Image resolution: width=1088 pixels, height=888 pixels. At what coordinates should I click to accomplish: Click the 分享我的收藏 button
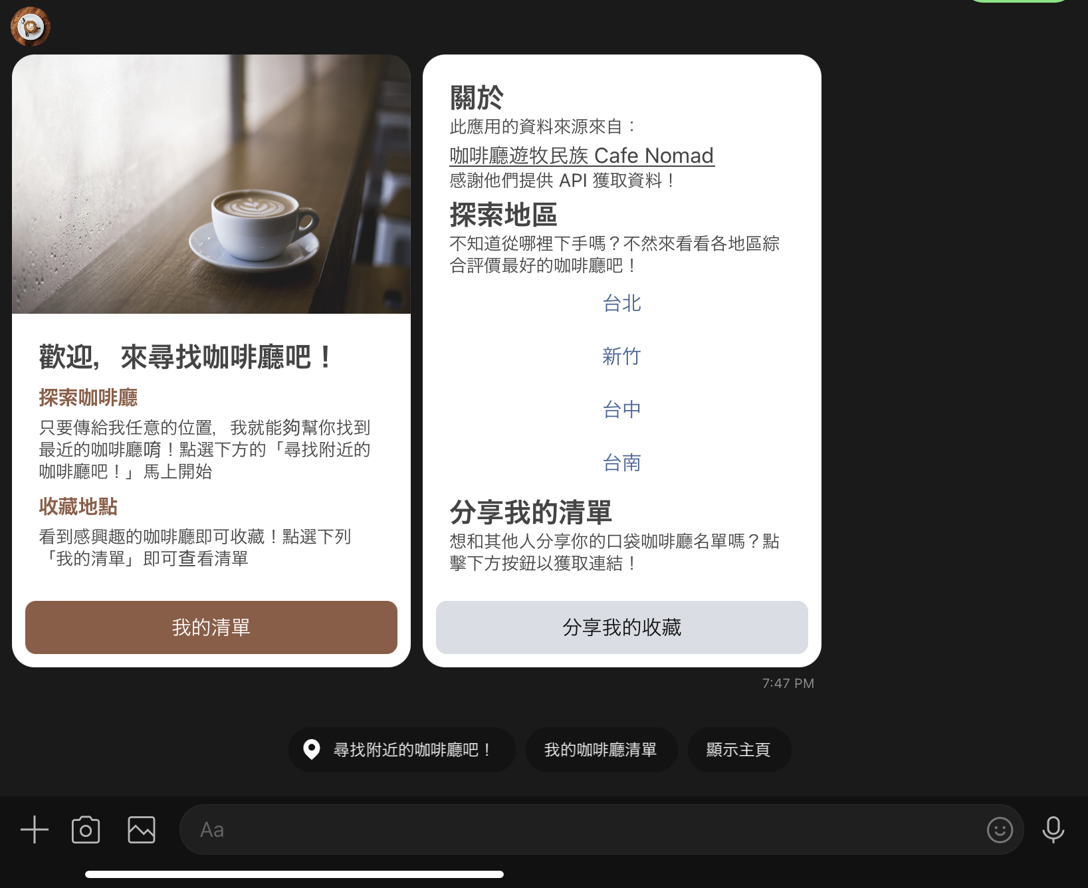pyautogui.click(x=622, y=627)
